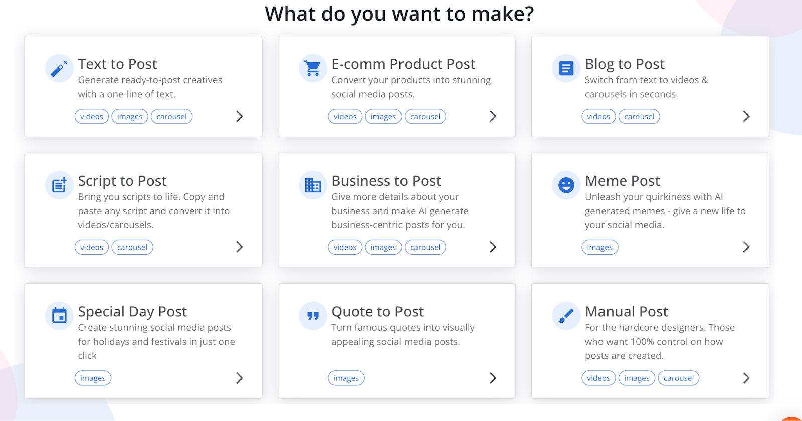802x421 pixels.
Task: Select images tag under Business to Post
Action: pos(383,247)
